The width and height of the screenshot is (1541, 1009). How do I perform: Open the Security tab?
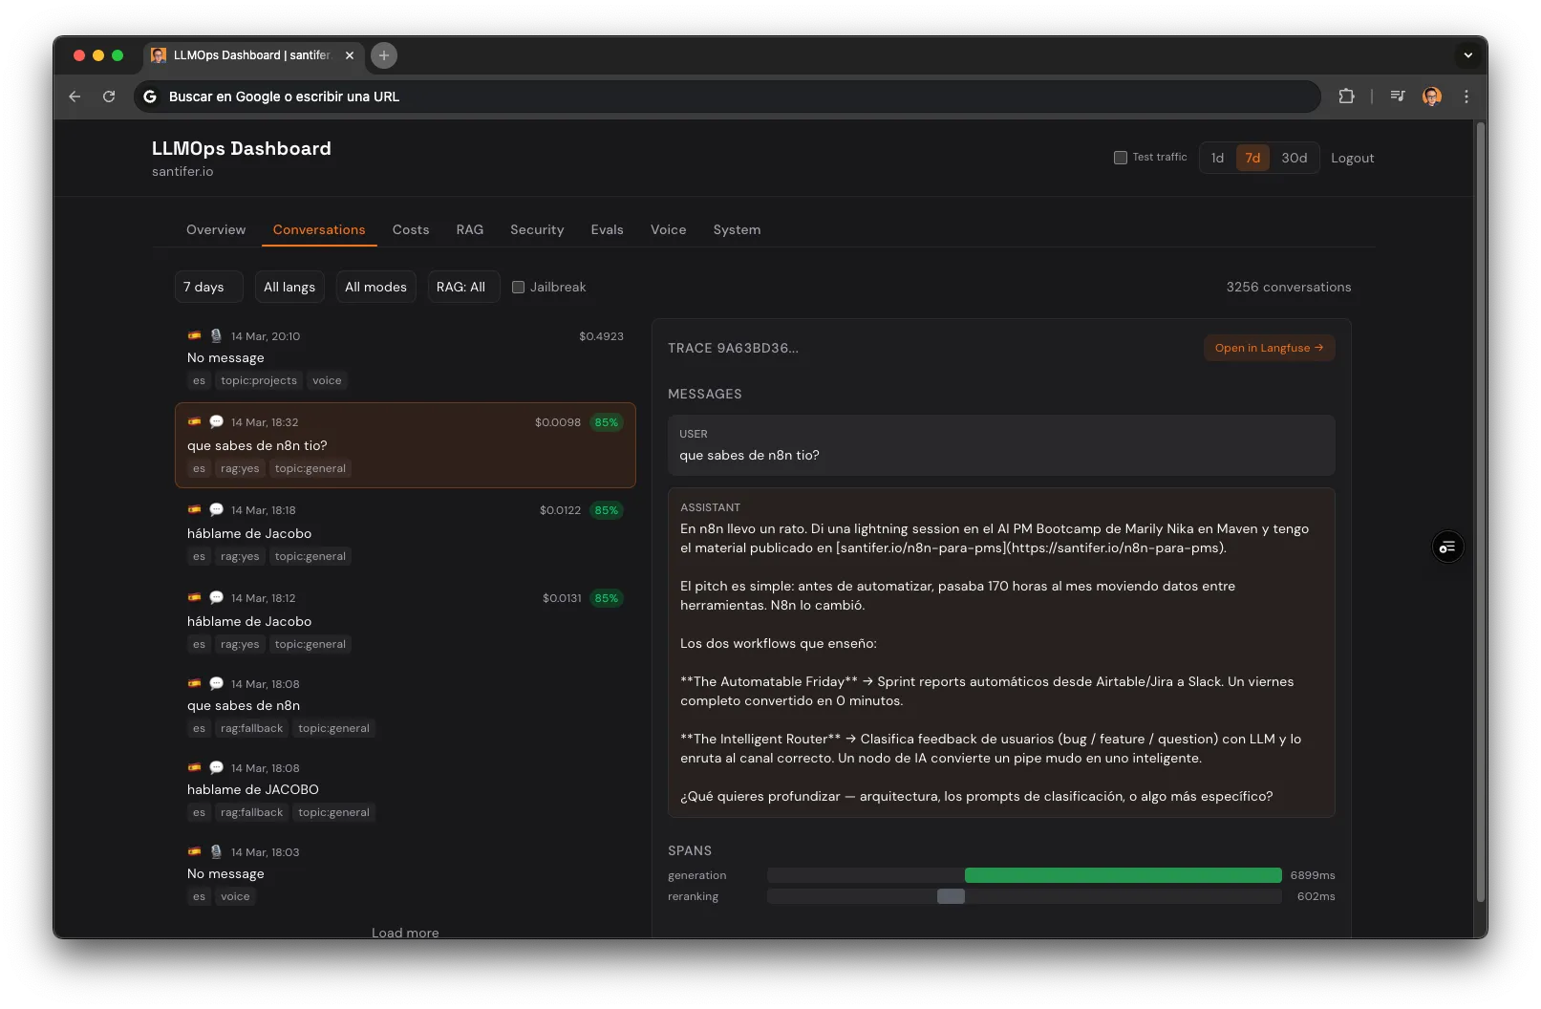(x=537, y=229)
